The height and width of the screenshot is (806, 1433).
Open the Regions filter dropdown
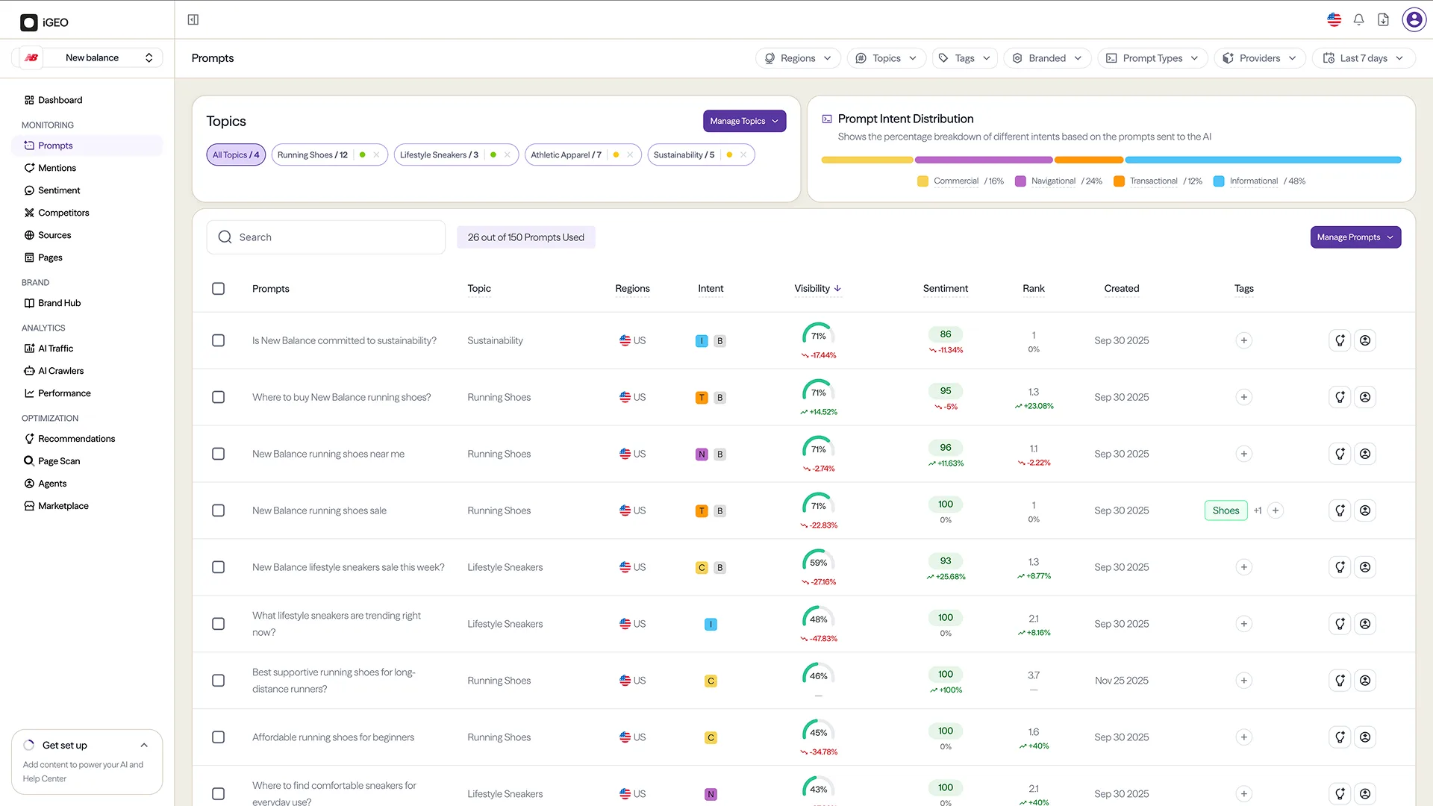798,58
